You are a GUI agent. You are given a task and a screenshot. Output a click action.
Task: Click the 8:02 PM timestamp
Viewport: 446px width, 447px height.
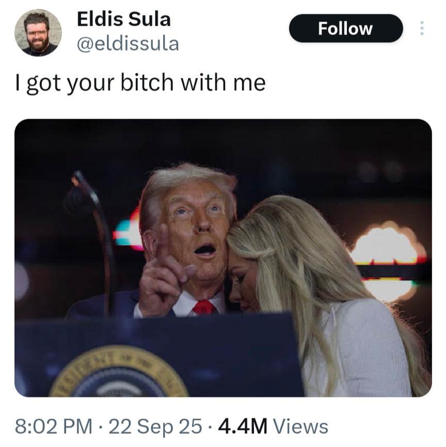pyautogui.click(x=54, y=426)
